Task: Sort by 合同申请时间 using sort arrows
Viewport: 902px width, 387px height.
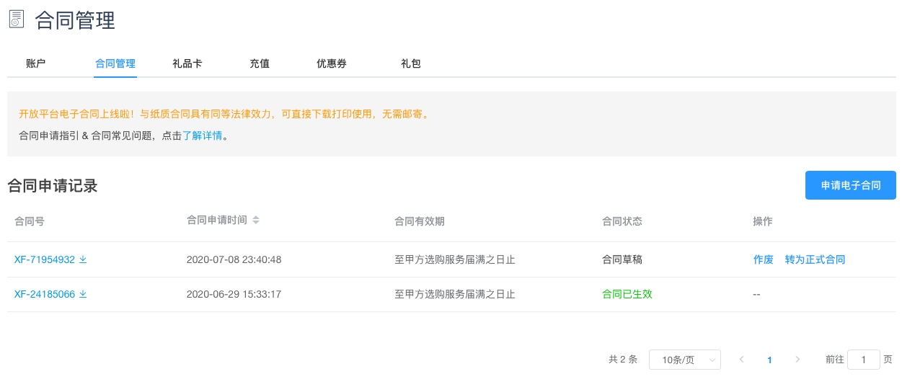Action: click(256, 220)
